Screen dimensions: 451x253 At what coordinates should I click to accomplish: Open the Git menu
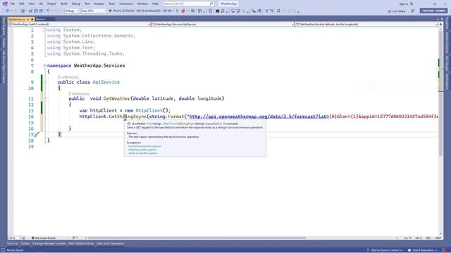pos(41,4)
